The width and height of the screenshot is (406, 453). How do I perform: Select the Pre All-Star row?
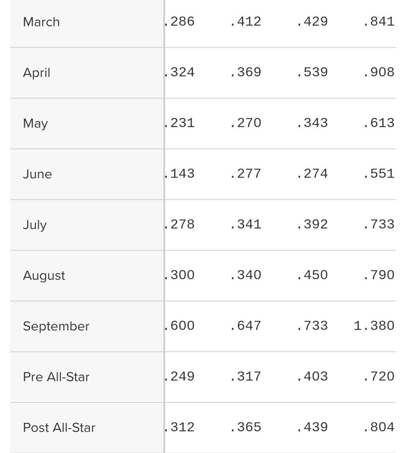(56, 377)
